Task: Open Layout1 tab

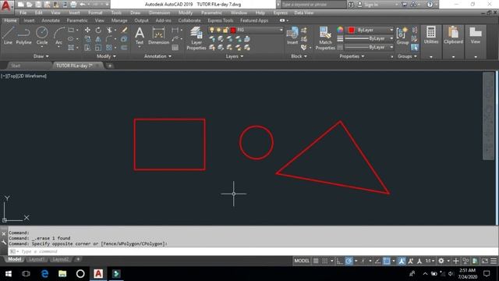Action: [x=37, y=259]
